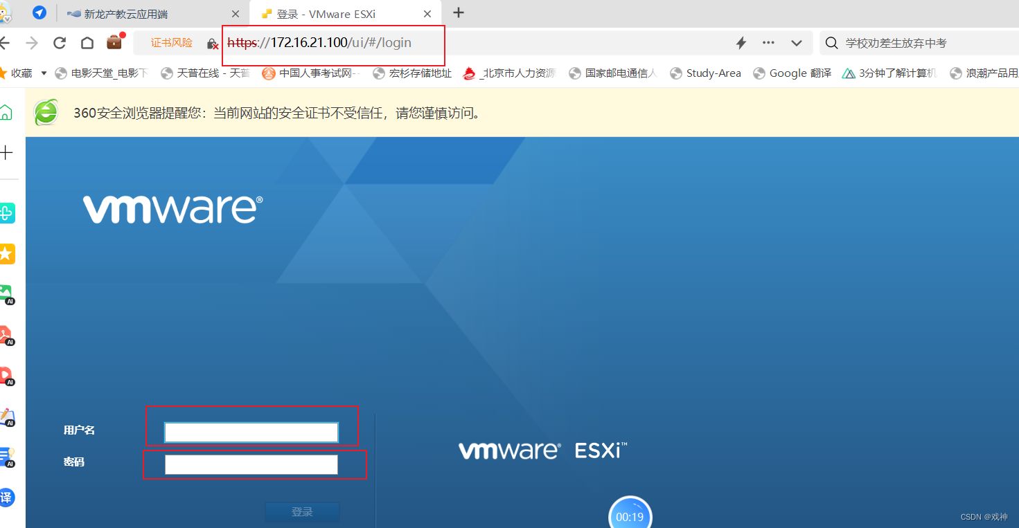Screen dimensions: 1019x528
Task: Click the sidebar green home icon
Action: pos(6,113)
